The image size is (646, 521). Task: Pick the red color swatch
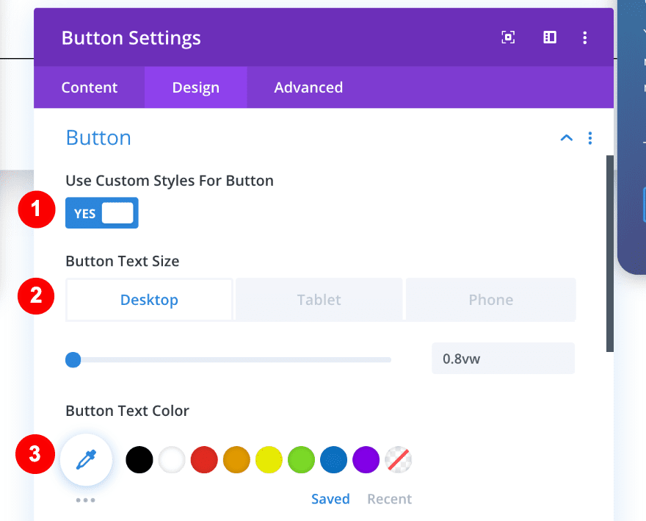pos(204,459)
